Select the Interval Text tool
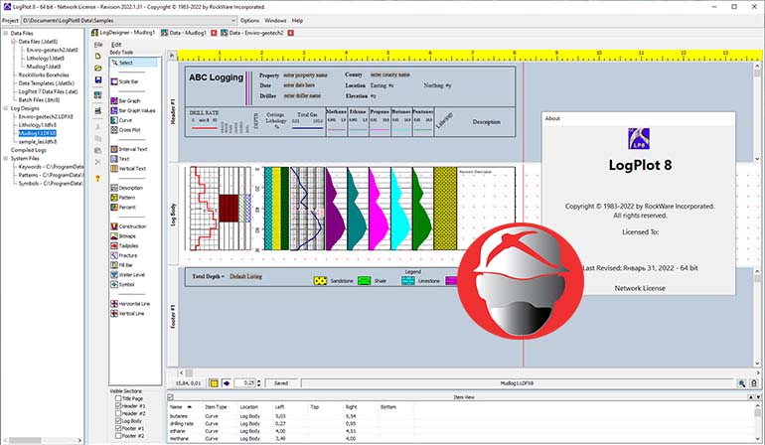 point(129,149)
